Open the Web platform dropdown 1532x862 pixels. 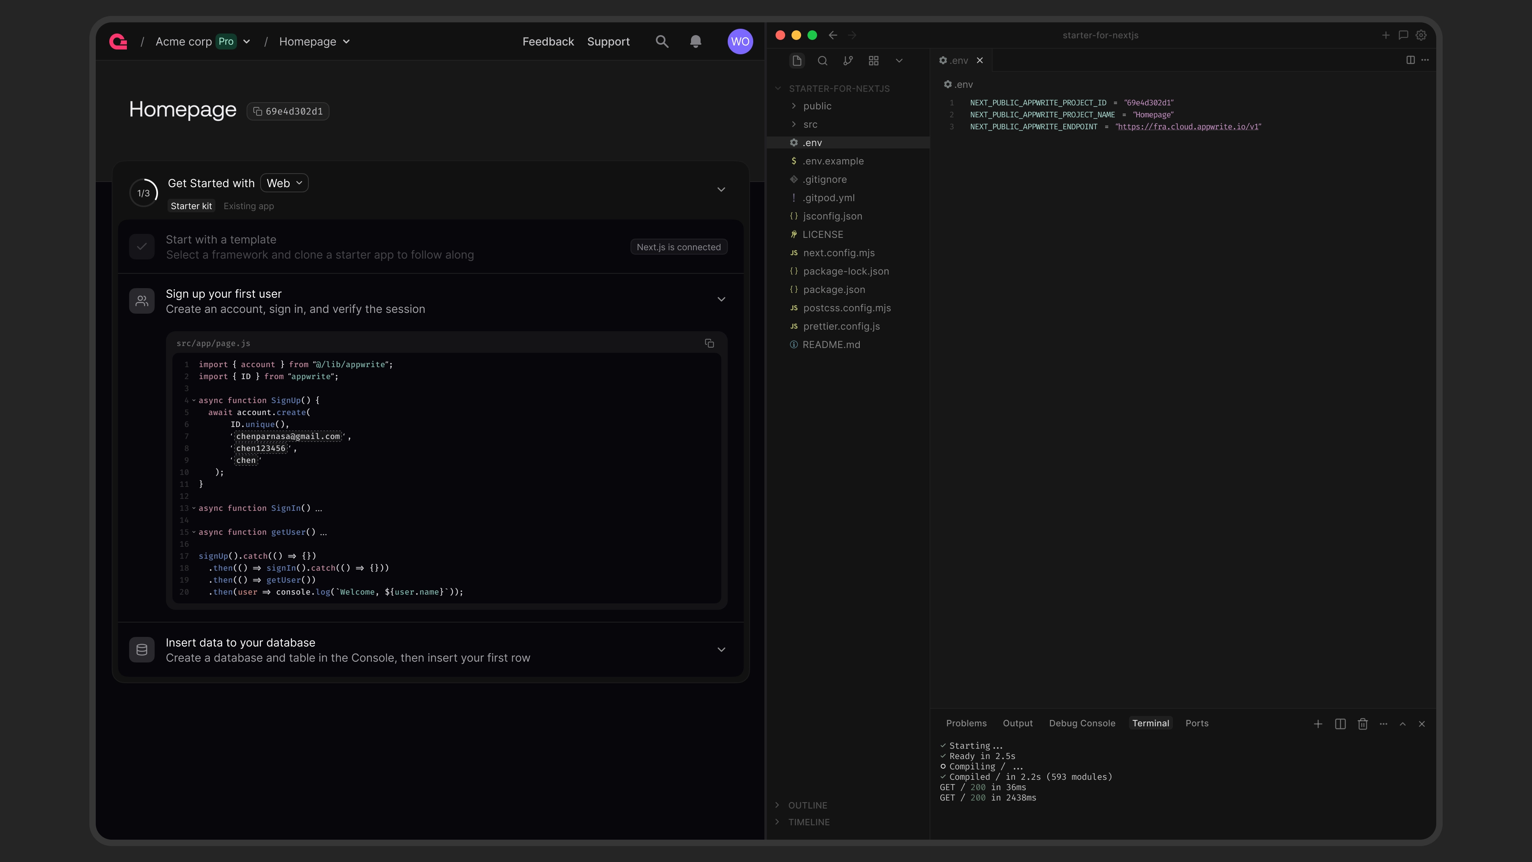[284, 183]
